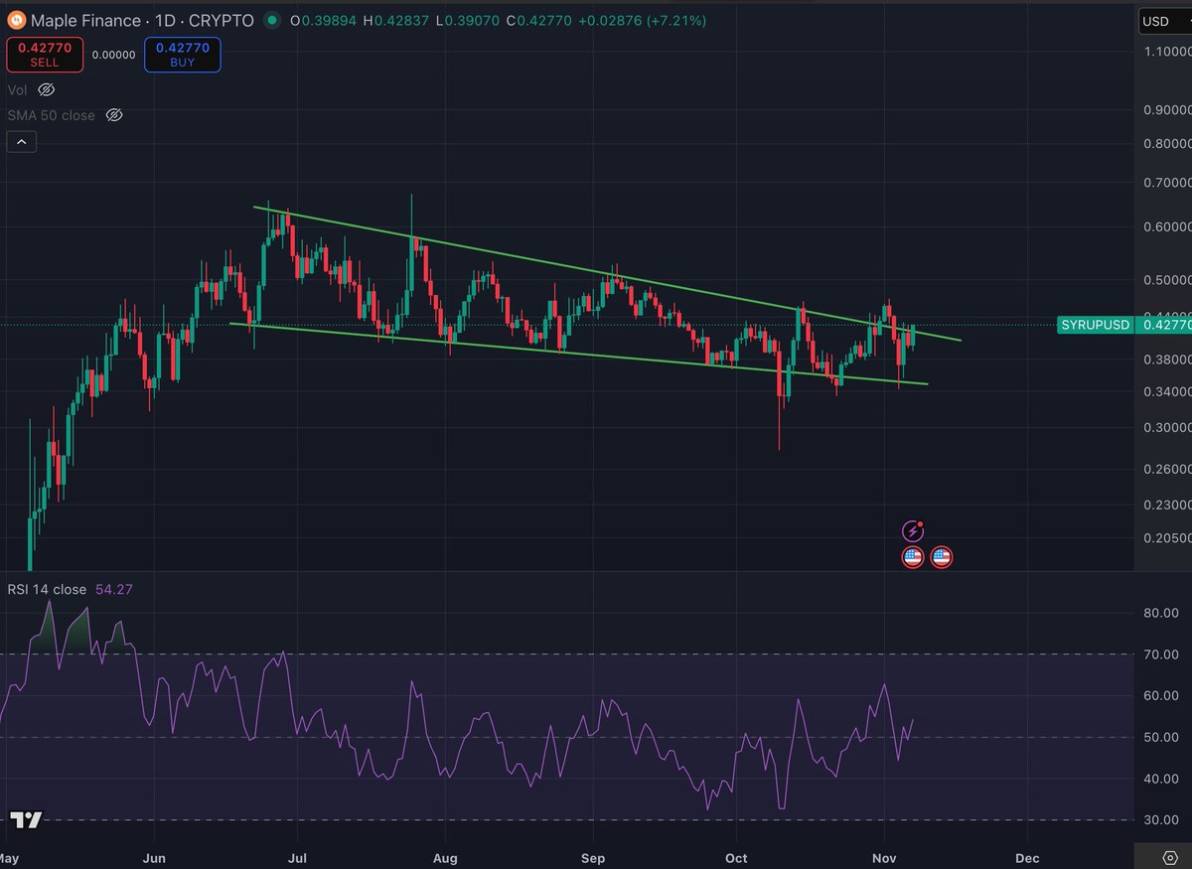Click the SELL button at 0.42770

(x=44, y=55)
